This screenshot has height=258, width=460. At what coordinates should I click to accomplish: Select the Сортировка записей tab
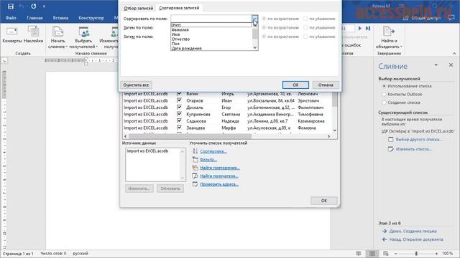click(x=179, y=8)
